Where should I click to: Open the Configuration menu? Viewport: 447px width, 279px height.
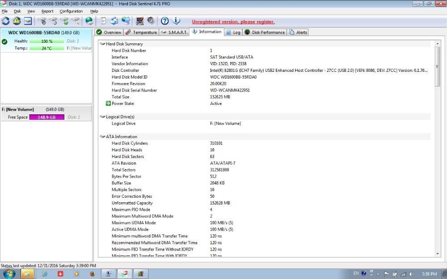pyautogui.click(x=71, y=11)
